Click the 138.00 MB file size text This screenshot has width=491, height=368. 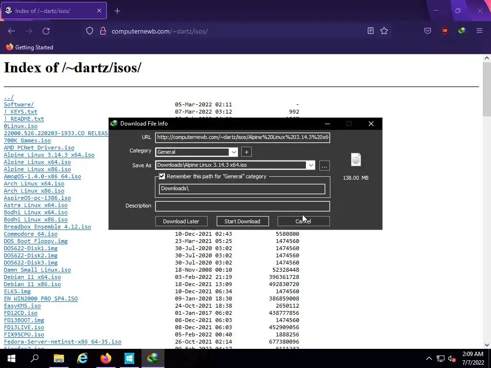click(356, 178)
